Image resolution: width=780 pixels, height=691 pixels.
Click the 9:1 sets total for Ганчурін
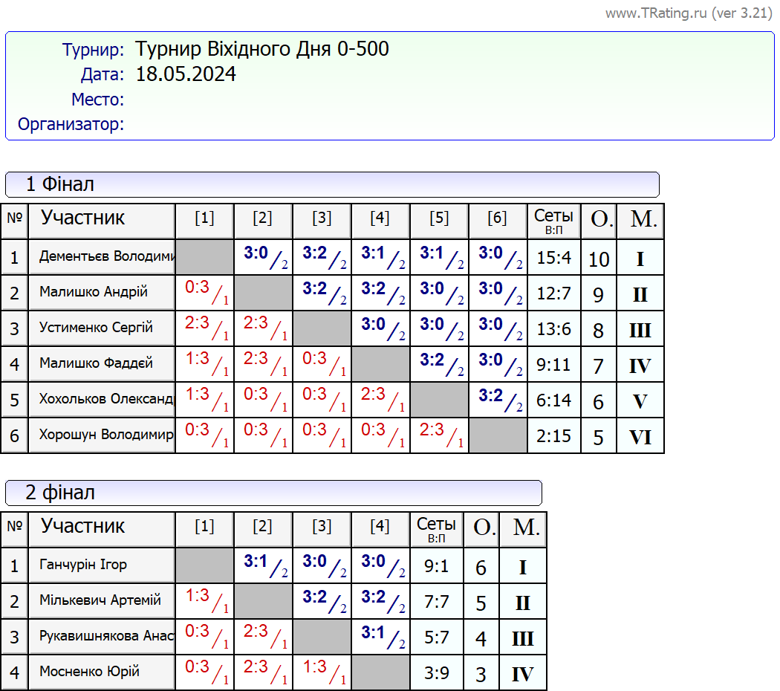(436, 567)
